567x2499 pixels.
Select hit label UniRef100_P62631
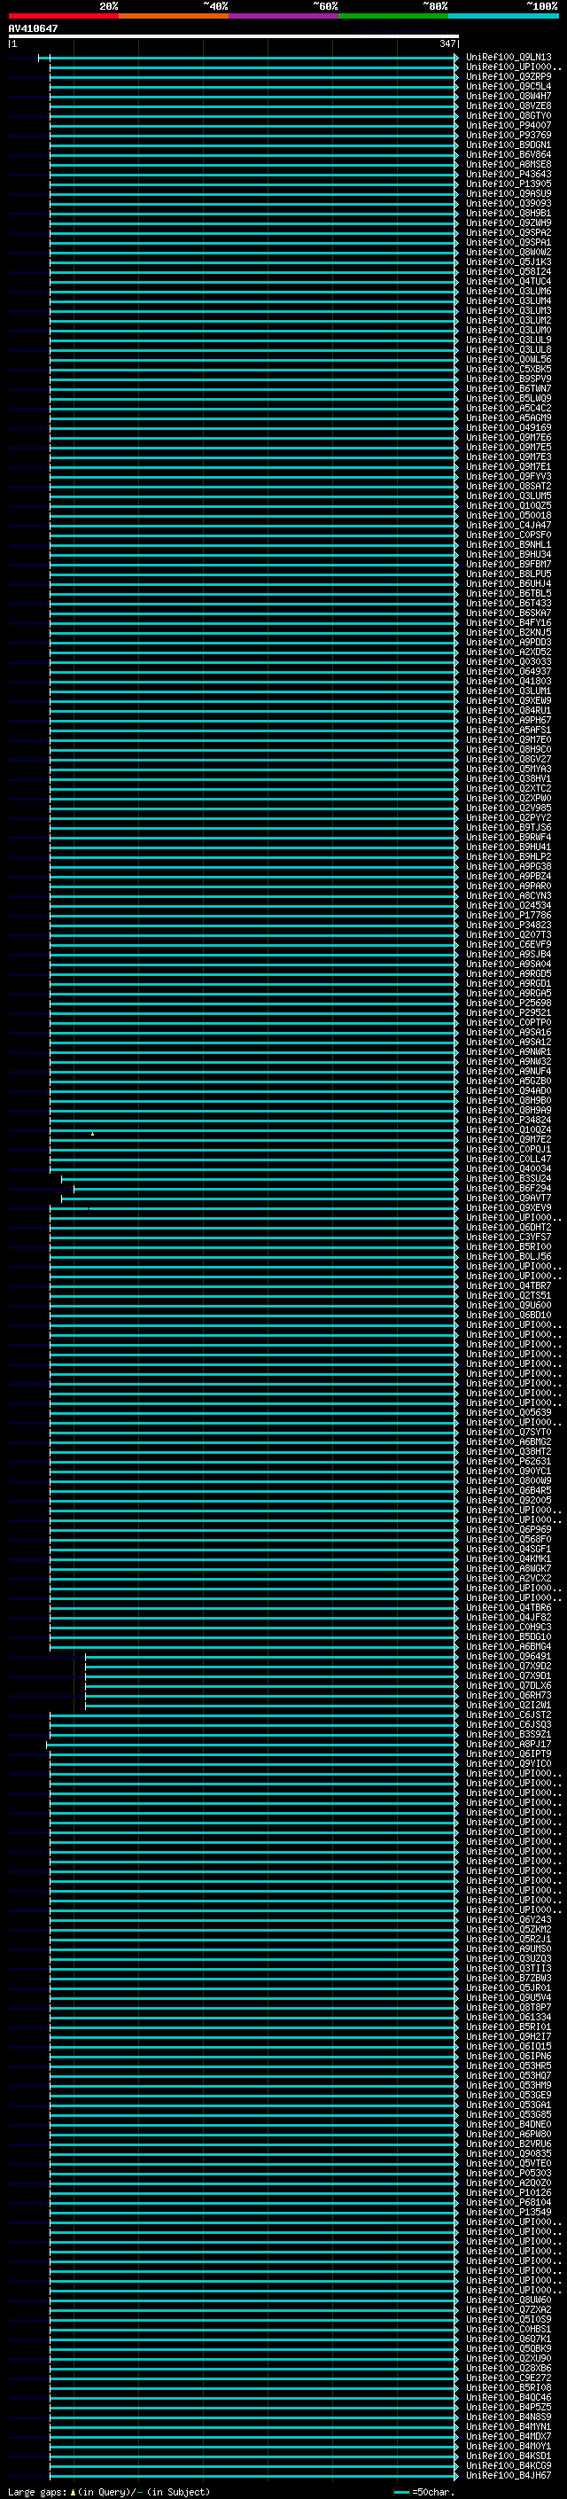509,1462
